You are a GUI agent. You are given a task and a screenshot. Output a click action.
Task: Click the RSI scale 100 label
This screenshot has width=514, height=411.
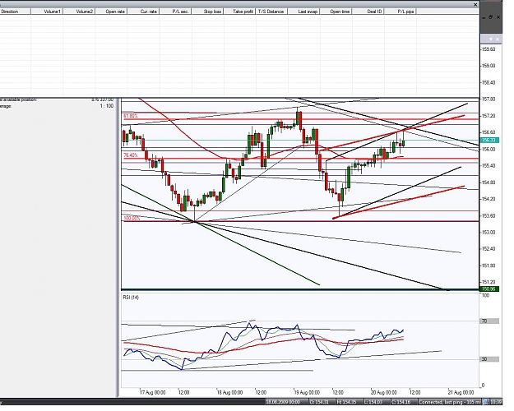(x=485, y=296)
